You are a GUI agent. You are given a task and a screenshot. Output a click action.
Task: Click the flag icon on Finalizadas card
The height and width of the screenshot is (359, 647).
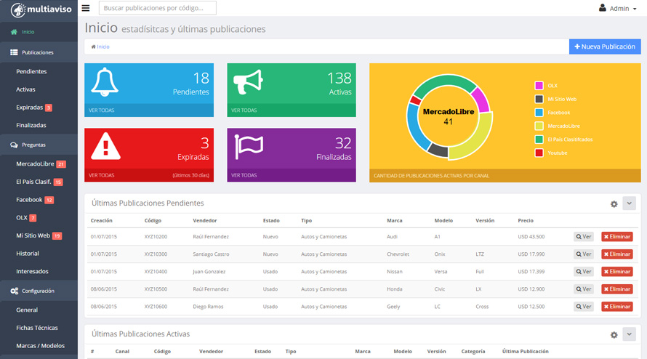(249, 147)
